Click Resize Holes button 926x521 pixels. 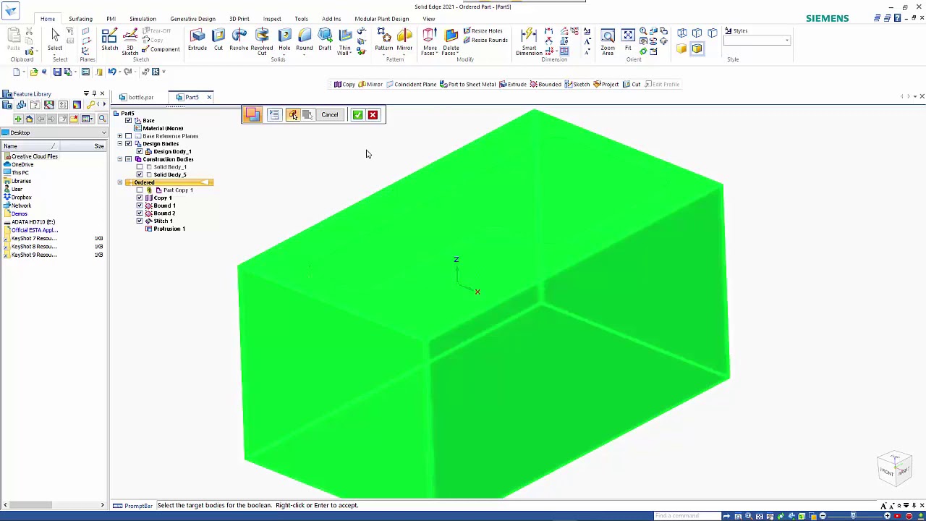483,31
